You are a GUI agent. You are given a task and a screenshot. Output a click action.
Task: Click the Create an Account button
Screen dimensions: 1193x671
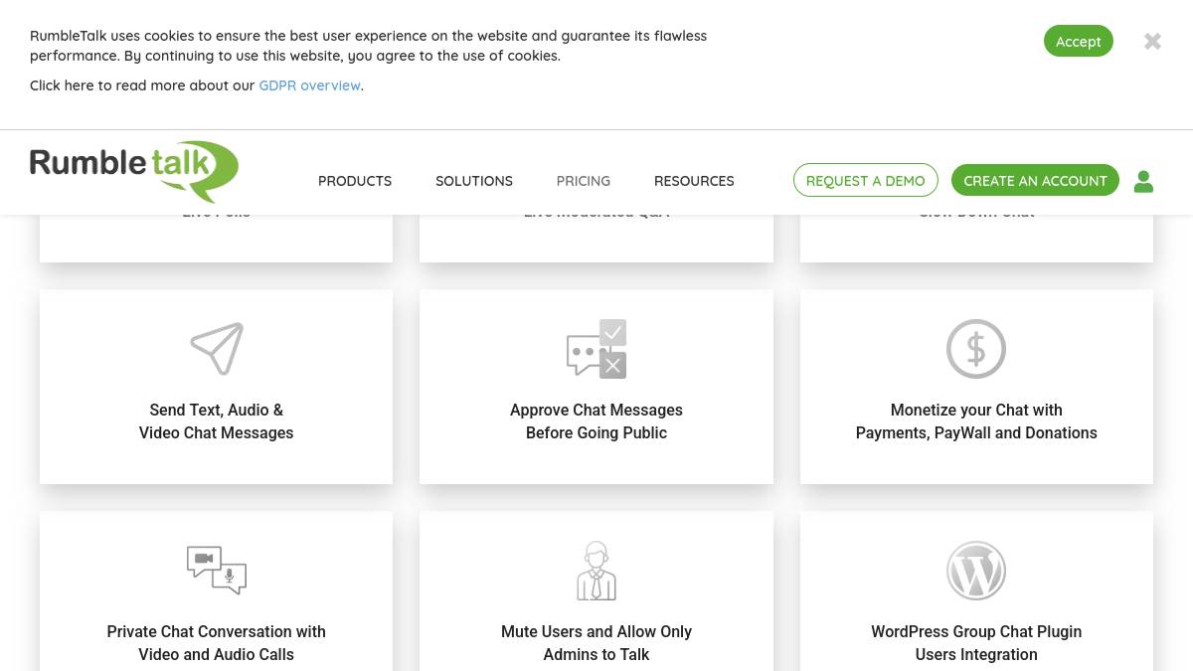[1035, 181]
